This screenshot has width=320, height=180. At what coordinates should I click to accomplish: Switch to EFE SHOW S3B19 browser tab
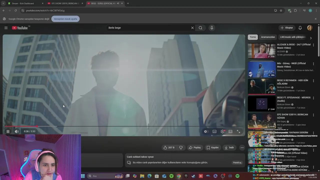[x=65, y=3]
